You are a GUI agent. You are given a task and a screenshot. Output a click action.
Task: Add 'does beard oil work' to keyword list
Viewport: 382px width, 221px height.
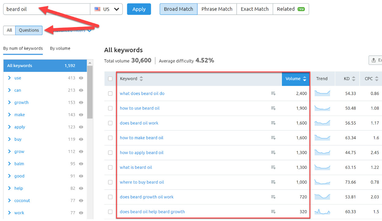(x=273, y=123)
